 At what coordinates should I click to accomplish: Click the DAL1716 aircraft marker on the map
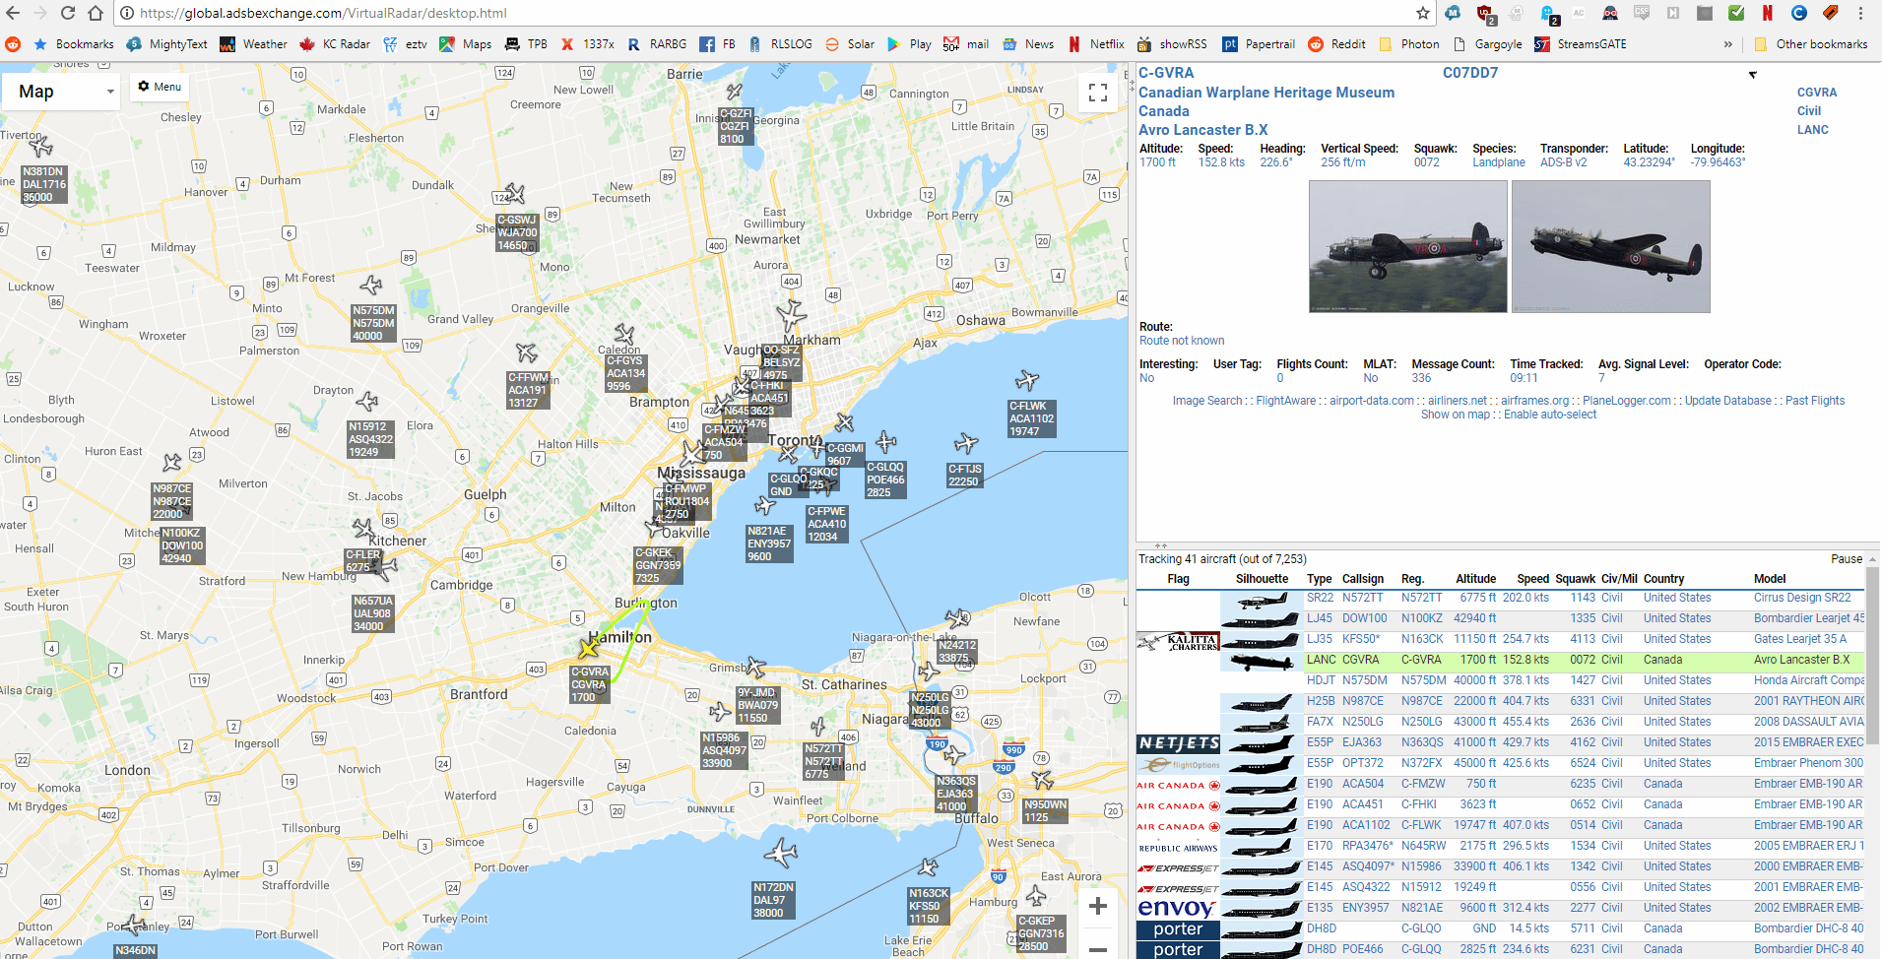point(41,147)
